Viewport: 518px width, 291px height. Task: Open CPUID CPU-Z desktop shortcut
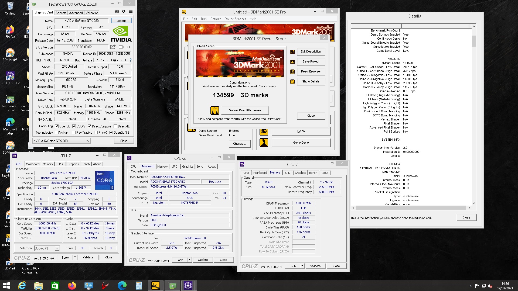10,78
